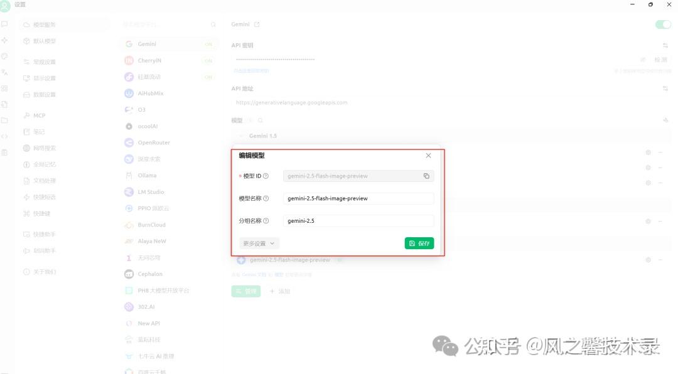Close the 编辑模型 dialog

(x=428, y=156)
